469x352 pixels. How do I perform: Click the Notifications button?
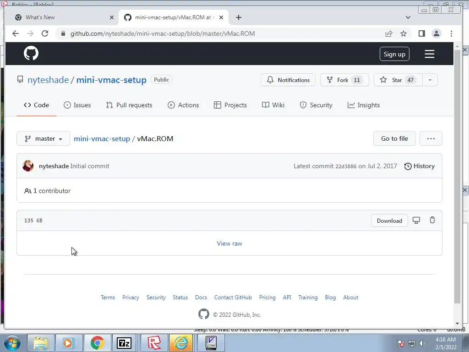click(x=288, y=80)
